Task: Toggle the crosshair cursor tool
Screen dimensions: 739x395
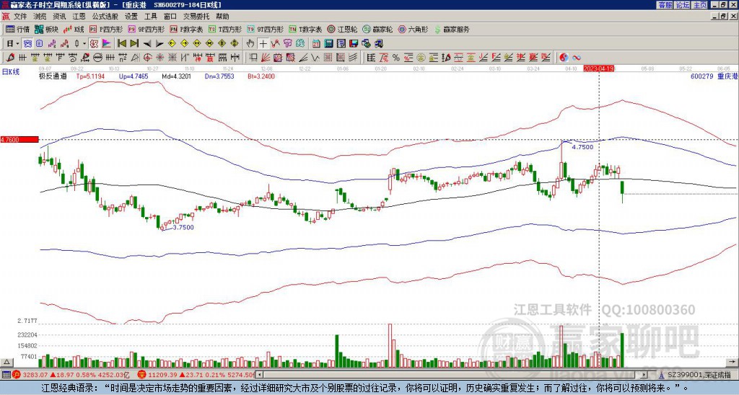Action: 263,43
